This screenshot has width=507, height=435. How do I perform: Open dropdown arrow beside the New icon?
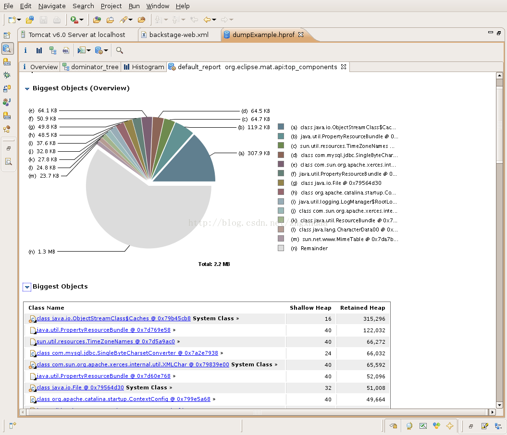pos(19,20)
